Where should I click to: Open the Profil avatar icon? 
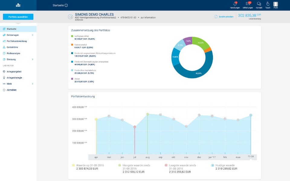(x=275, y=4)
